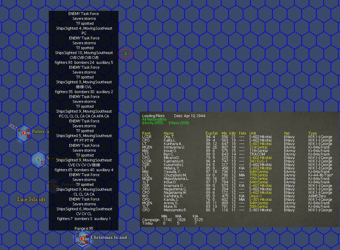Select pilot Matsumoto R. row

(x=237, y=210)
